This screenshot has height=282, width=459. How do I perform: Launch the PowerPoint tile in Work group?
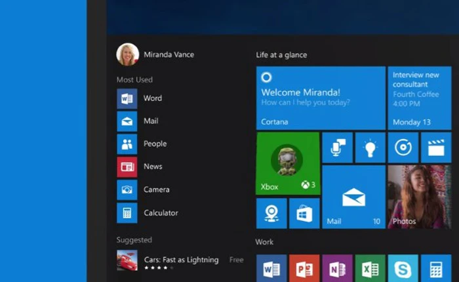point(304,268)
